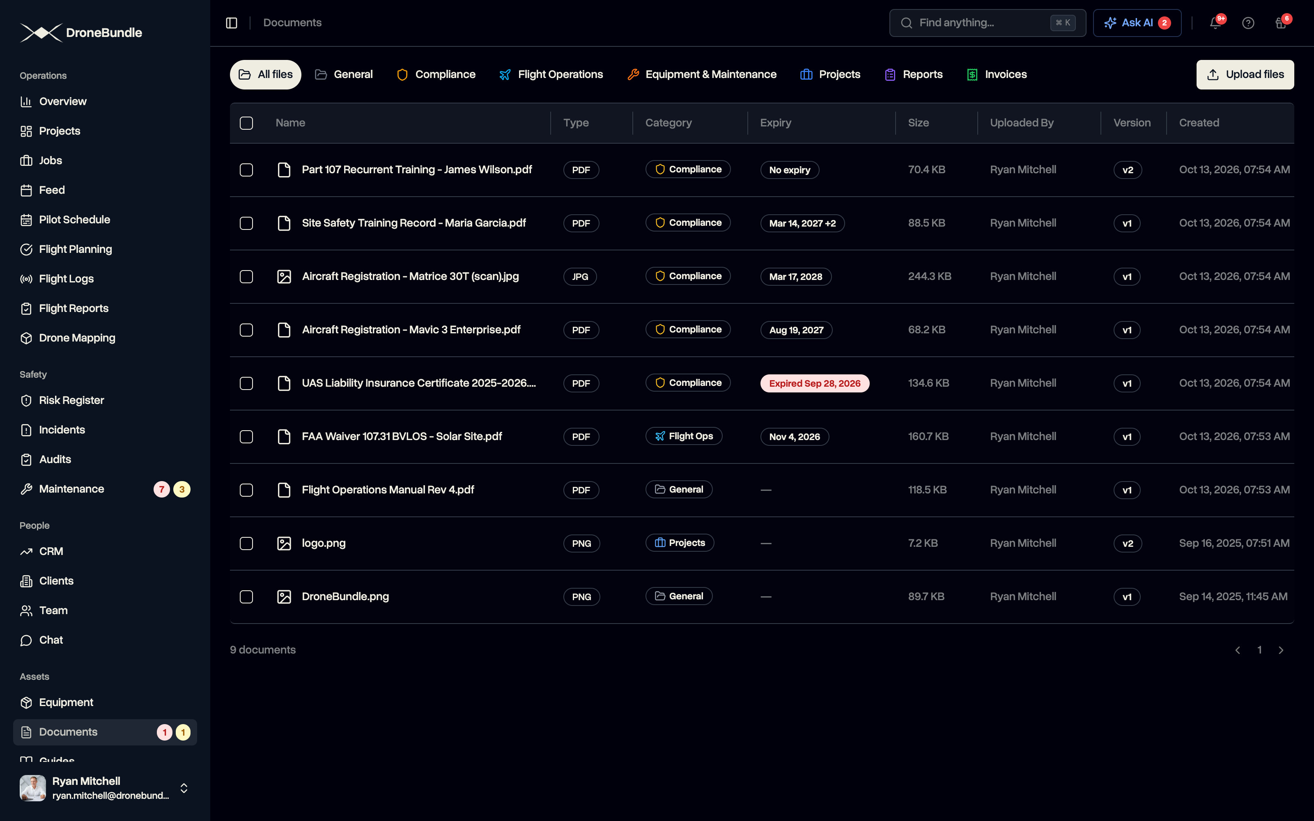Open Chat in the sidebar
Screen dimensions: 1314x821
(105, 640)
